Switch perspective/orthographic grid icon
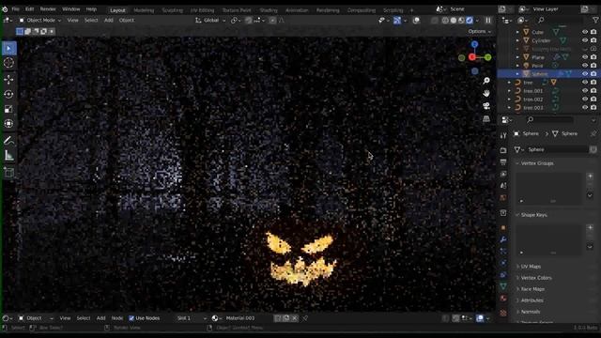 point(486,118)
